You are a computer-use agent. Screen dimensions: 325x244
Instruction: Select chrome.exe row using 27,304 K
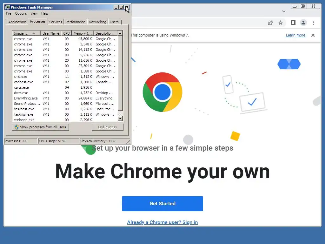65,66
